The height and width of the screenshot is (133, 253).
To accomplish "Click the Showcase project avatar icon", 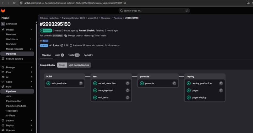I will point(3,24).
